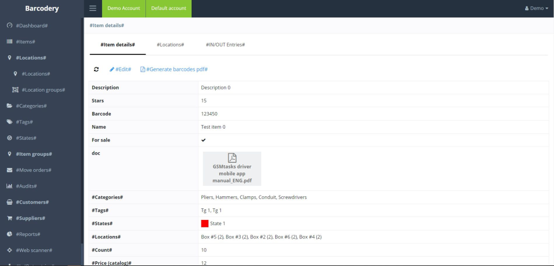Screen dimensions: 554x266
Task: Select the #Item details# tab
Action: [x=118, y=45]
